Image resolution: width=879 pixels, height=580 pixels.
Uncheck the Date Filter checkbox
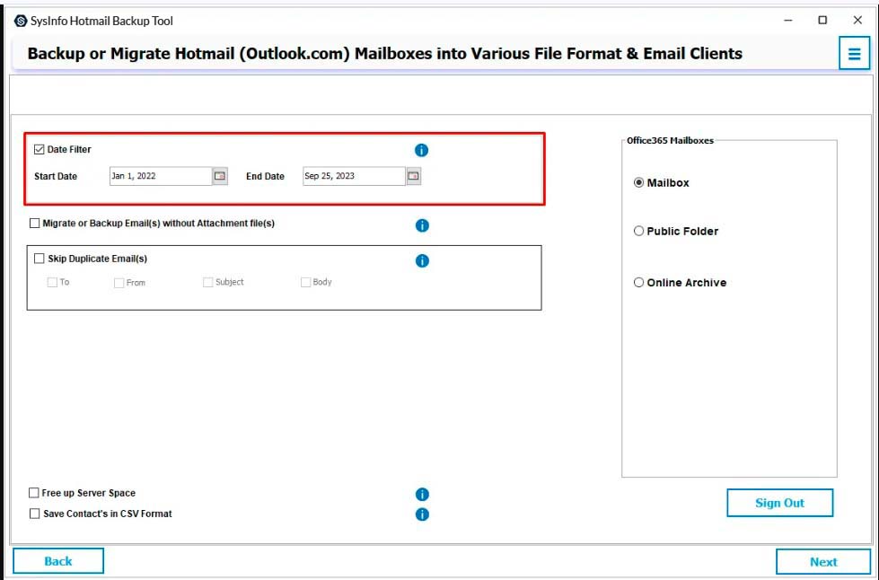coord(40,149)
